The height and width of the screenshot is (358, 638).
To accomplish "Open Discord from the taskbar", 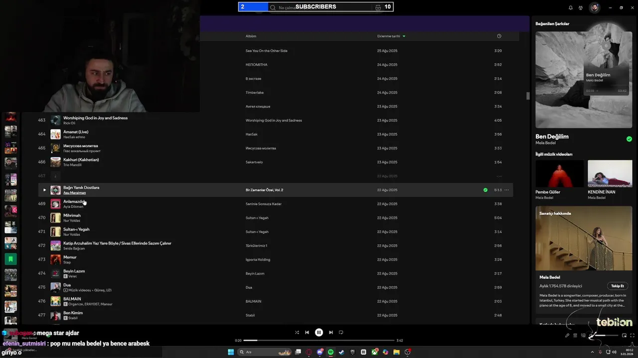I will click(x=320, y=352).
